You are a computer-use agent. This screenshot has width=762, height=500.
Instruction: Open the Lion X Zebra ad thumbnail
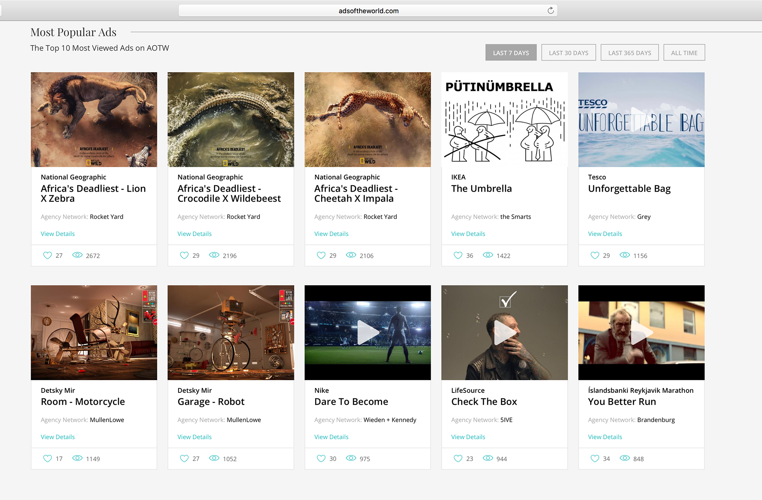[x=94, y=119]
